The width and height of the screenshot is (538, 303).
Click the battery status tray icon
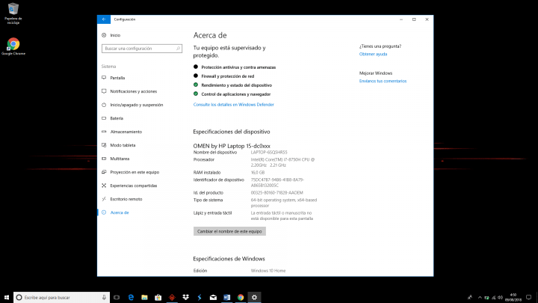[486, 298]
